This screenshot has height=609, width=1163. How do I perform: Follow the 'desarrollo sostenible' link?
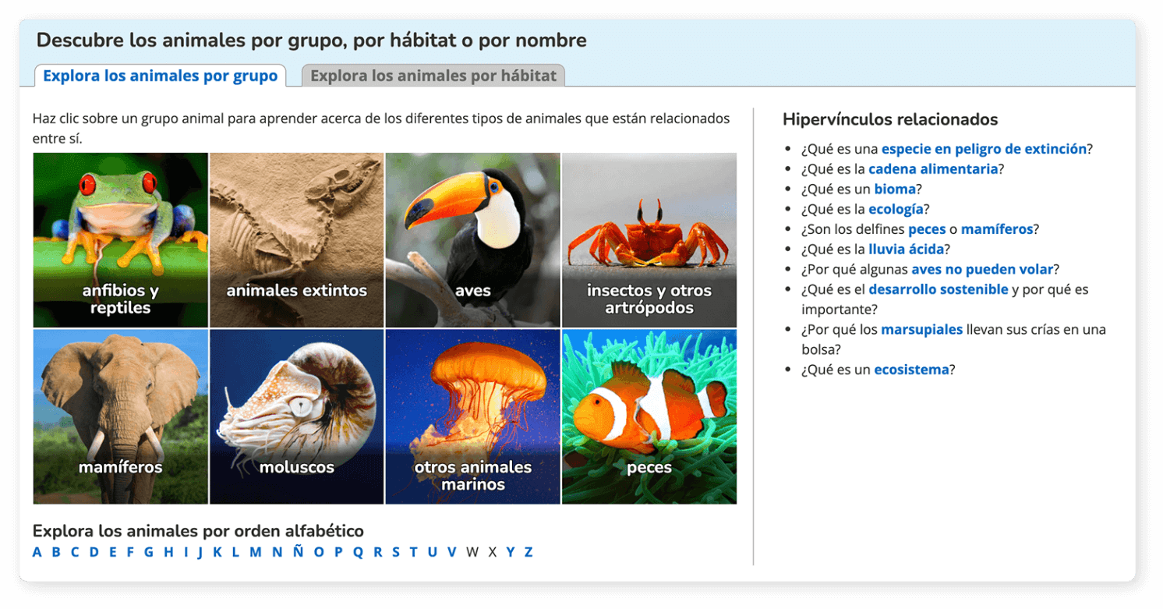click(x=939, y=289)
